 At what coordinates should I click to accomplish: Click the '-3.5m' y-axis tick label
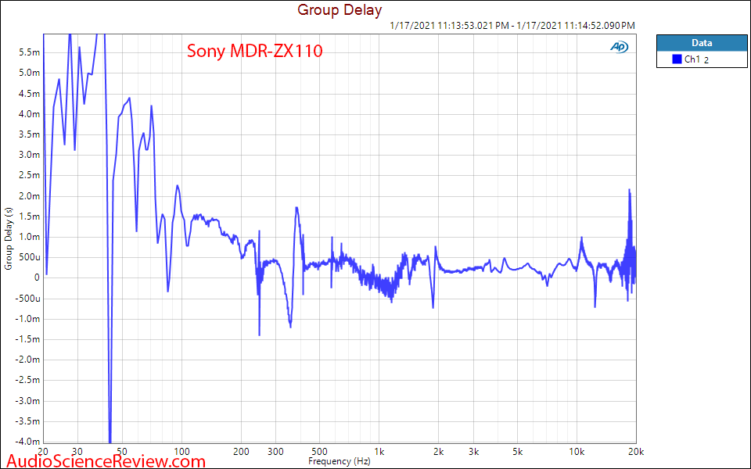click(28, 421)
